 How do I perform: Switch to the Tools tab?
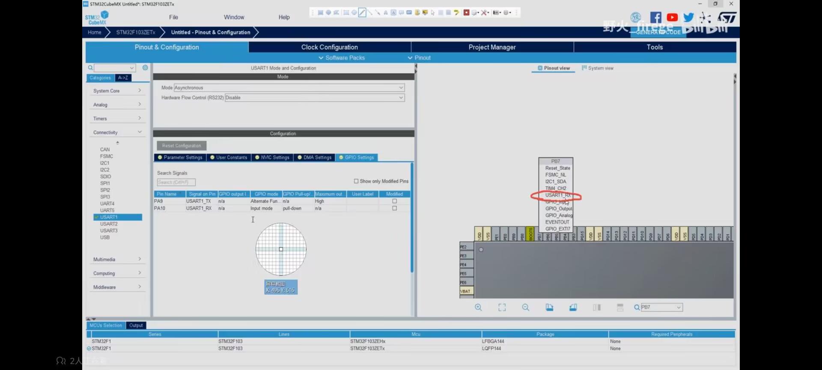tap(655, 47)
